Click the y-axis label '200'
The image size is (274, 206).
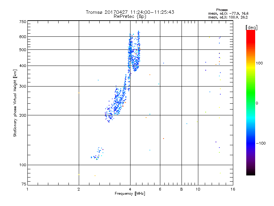click(x=23, y=115)
